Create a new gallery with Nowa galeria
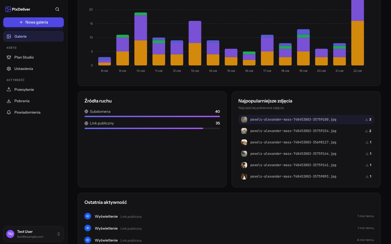The height and width of the screenshot is (244, 391). point(33,22)
